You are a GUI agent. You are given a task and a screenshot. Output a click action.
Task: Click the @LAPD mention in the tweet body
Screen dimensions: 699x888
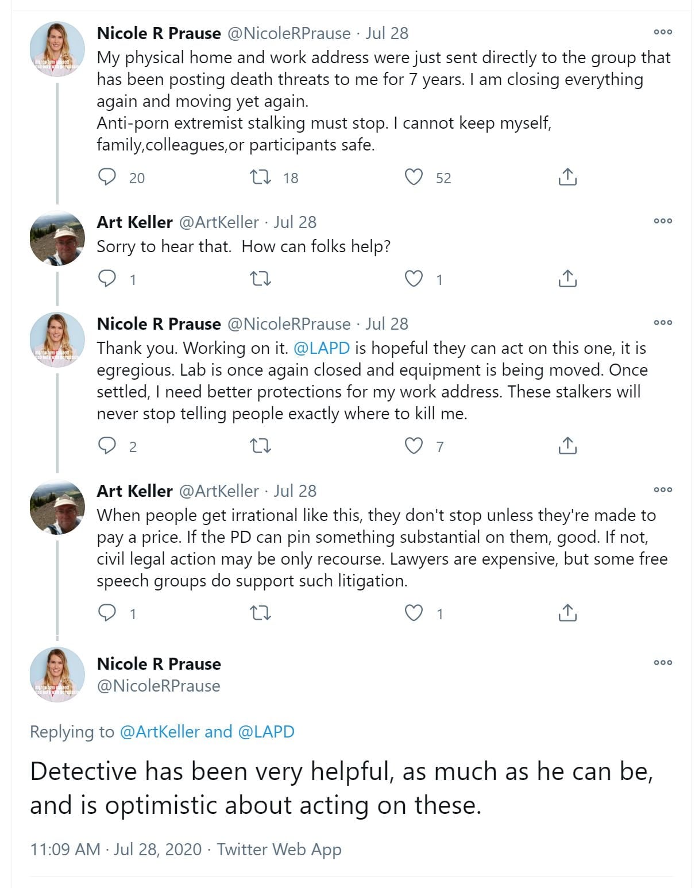pos(322,348)
